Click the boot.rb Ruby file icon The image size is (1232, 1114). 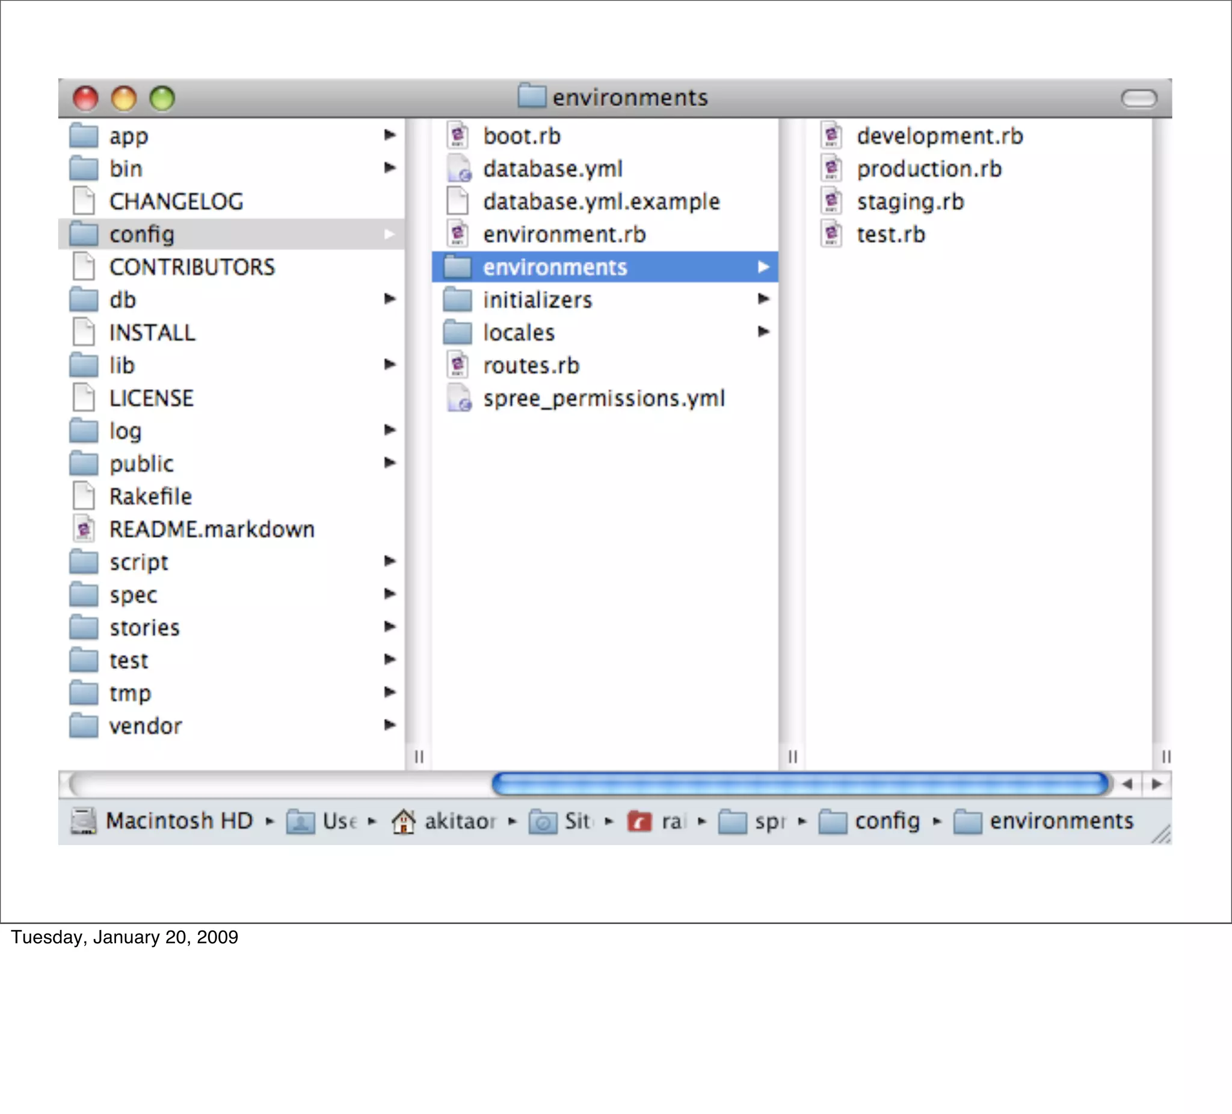457,136
